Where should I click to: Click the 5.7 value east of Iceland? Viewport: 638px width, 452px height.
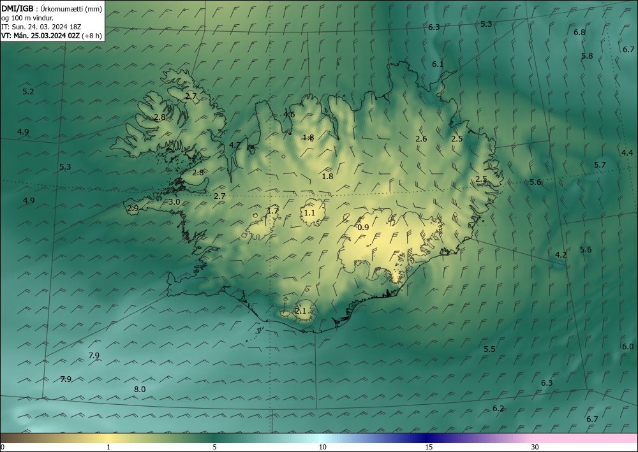(x=600, y=165)
